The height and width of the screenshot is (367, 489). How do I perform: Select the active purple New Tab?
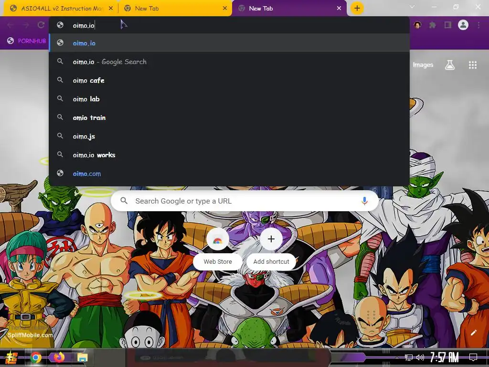pyautogui.click(x=288, y=9)
